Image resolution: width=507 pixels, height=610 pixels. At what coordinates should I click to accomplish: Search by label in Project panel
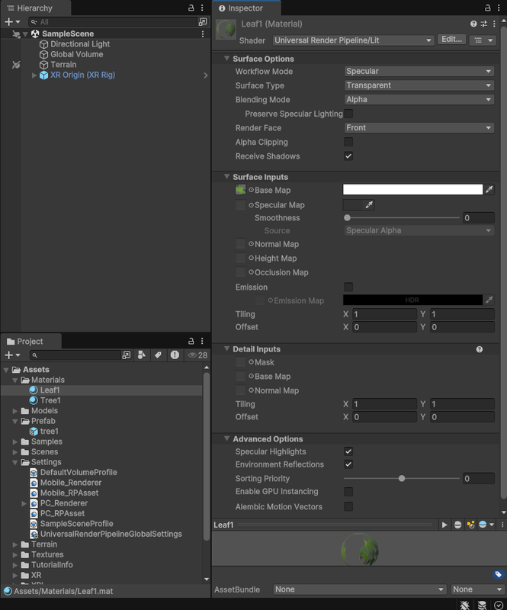click(158, 355)
